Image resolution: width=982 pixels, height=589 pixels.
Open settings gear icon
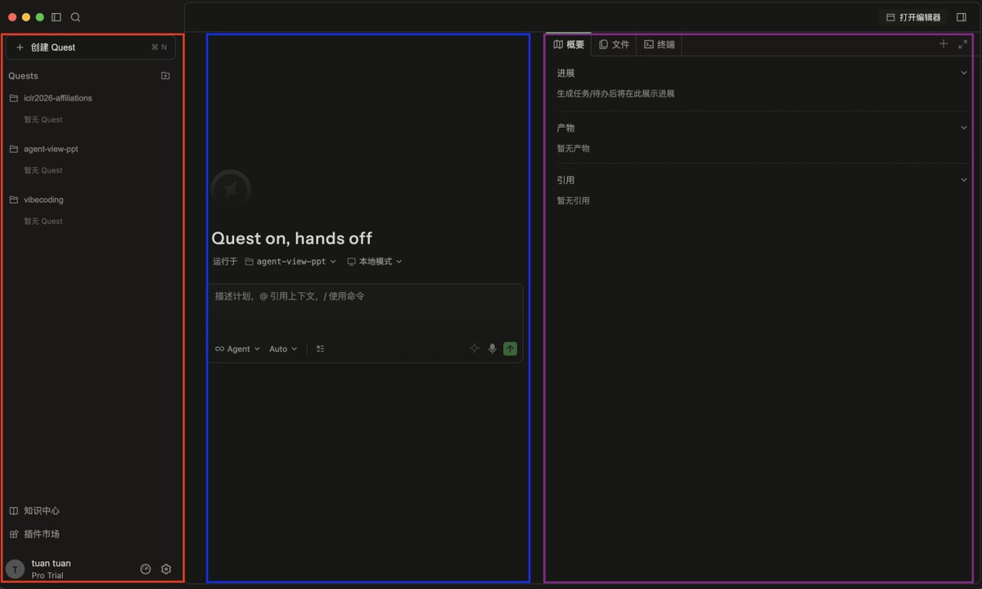[x=166, y=569]
